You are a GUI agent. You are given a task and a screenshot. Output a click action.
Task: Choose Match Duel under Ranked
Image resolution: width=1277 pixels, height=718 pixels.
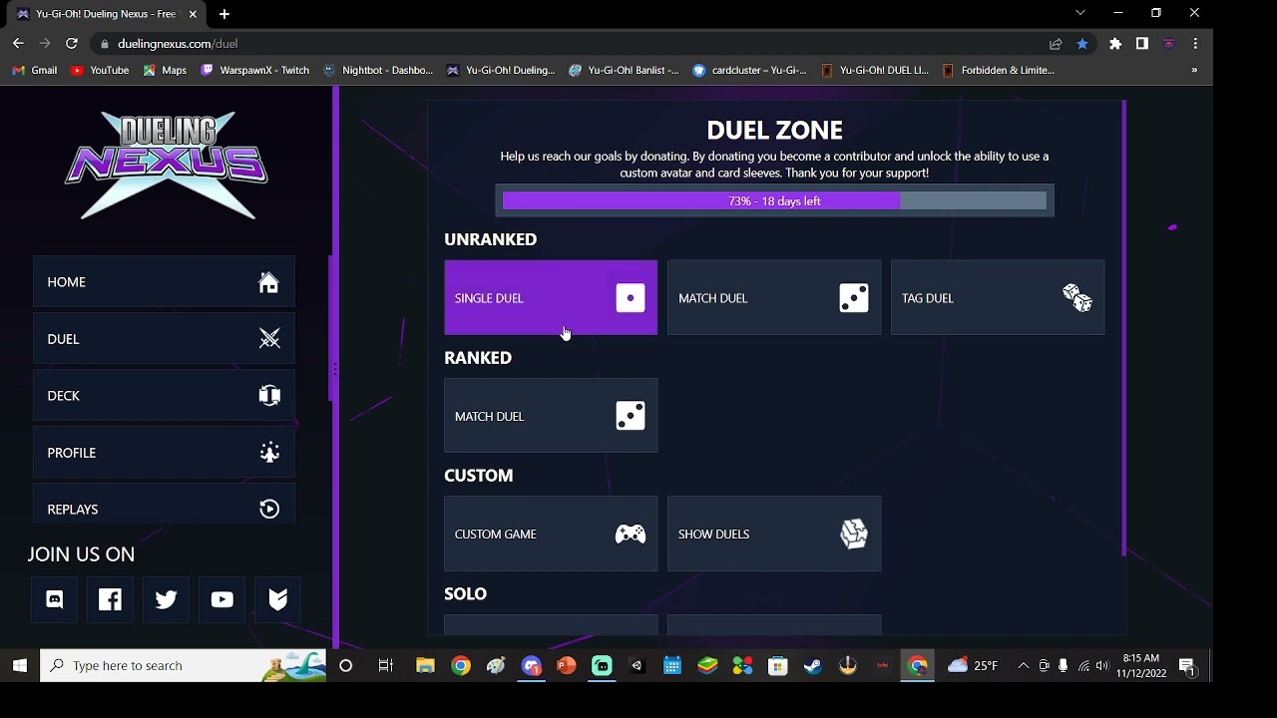coord(551,416)
